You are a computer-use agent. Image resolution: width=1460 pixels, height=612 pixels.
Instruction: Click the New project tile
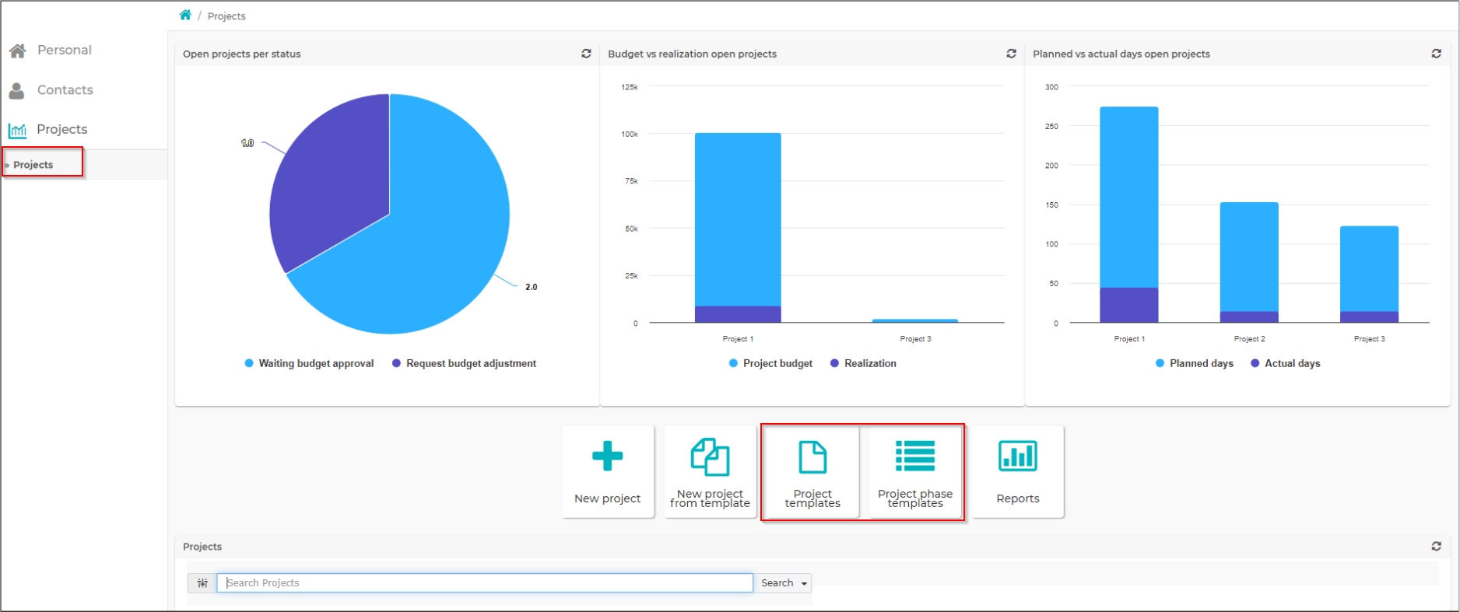[608, 471]
